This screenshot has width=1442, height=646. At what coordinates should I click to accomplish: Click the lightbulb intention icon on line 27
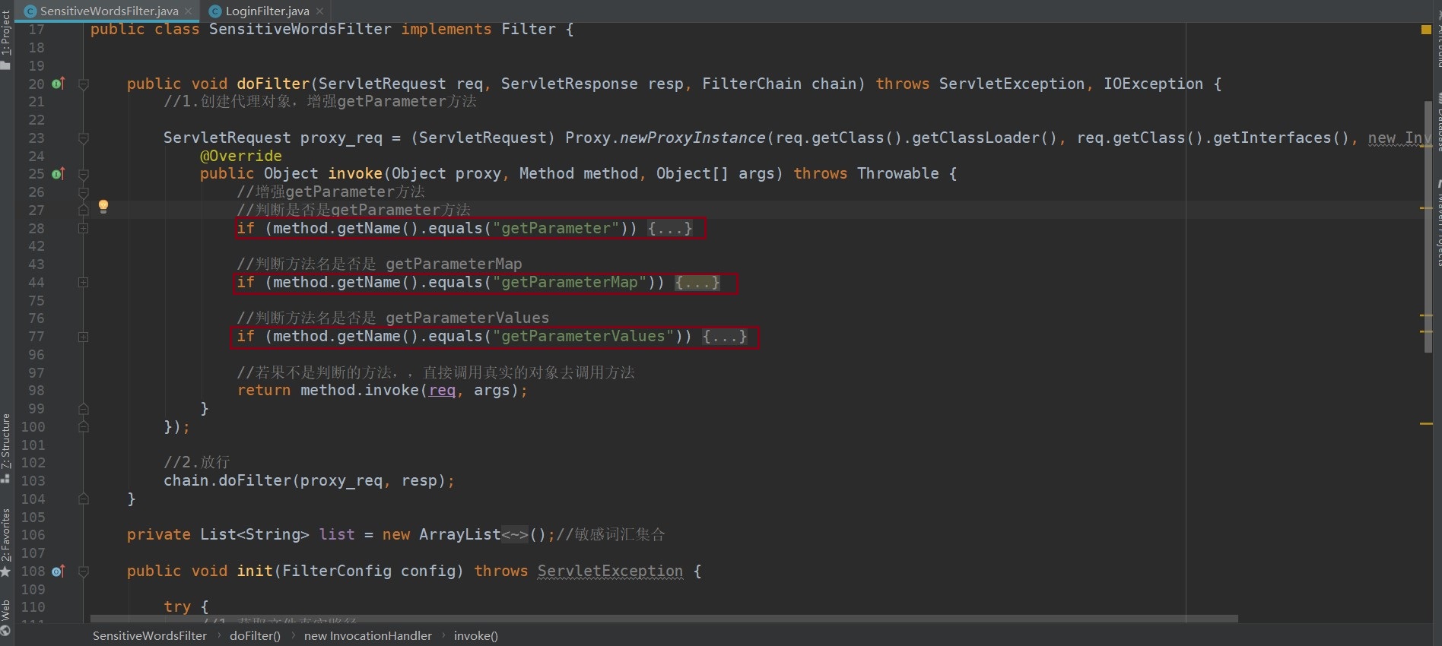click(103, 206)
